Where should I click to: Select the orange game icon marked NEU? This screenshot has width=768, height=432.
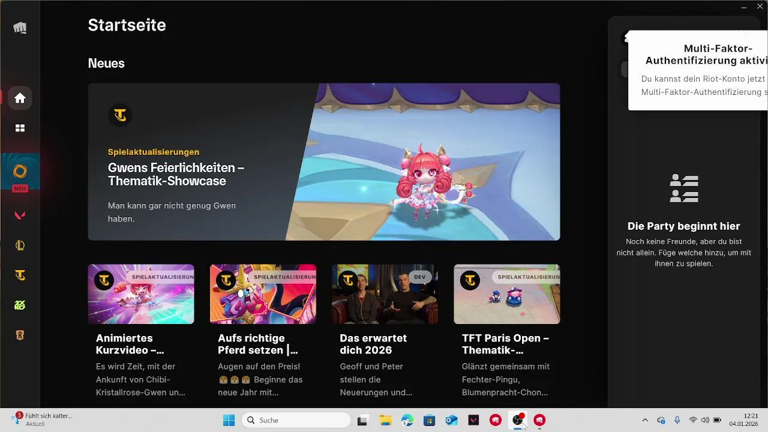(20, 172)
